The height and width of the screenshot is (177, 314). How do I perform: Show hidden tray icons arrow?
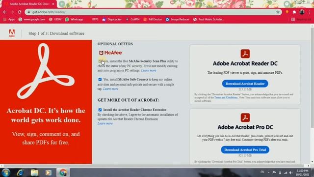pos(268,173)
